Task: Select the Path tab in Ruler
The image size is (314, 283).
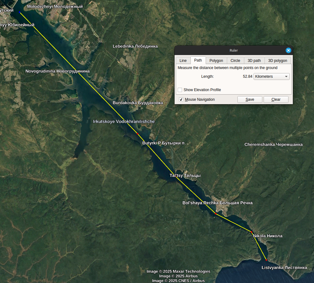Action: tap(198, 60)
